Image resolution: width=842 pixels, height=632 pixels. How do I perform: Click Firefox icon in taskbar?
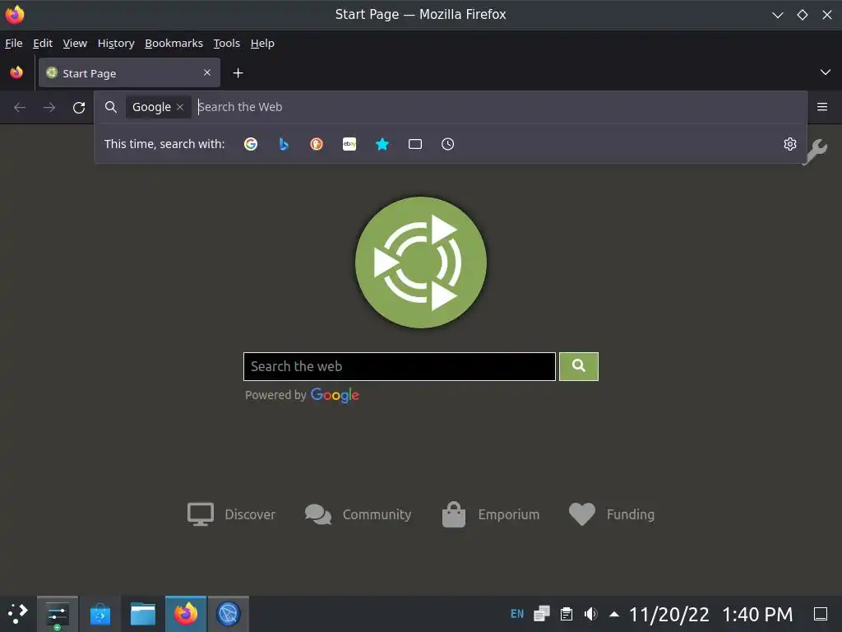pyautogui.click(x=186, y=614)
